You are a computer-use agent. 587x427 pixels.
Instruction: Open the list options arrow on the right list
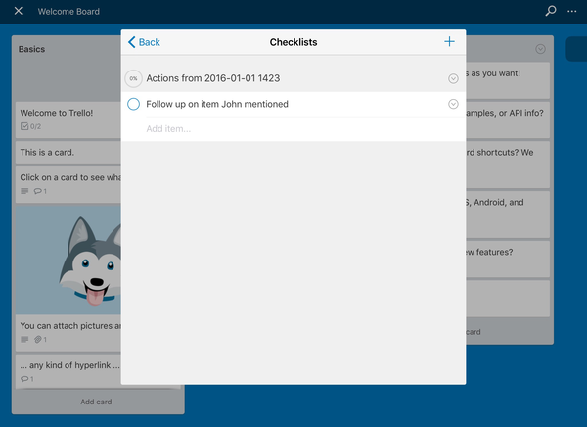point(540,49)
